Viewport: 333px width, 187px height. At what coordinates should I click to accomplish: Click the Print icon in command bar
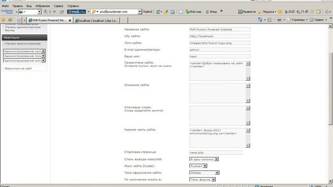[x=279, y=20]
